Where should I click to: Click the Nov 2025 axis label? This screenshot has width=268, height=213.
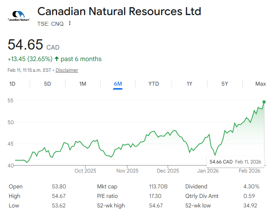pos(127,171)
